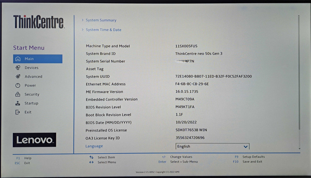Switch to the Power menu
This screenshot has height=178, width=311.
tap(30, 85)
